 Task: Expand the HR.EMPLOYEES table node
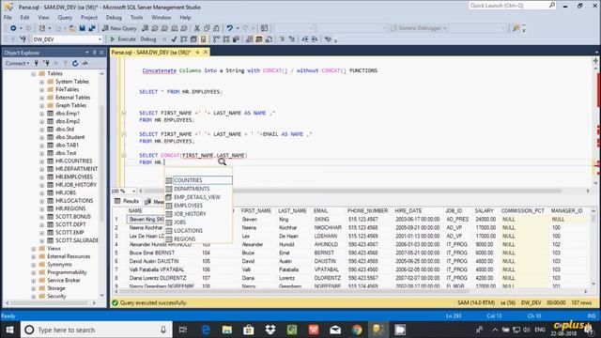pos(41,177)
